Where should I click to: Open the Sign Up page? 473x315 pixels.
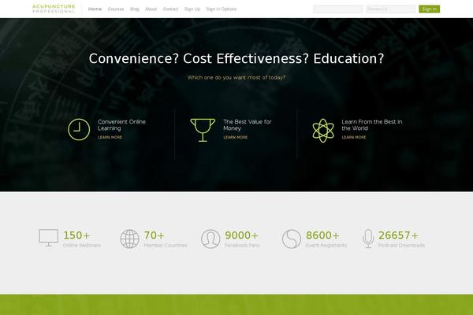[x=192, y=9]
